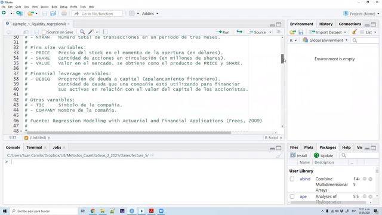Open File Explorer from the taskbar
Screen dimensions: 382x215
tap(102, 211)
